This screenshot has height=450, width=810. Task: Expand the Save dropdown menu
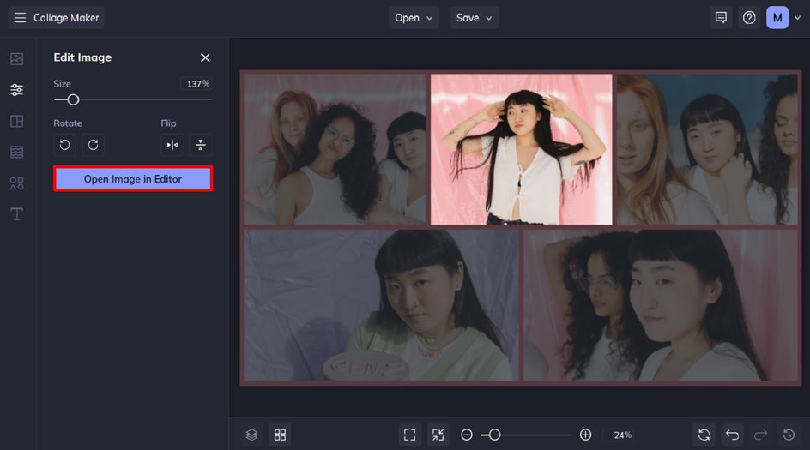[x=475, y=17]
